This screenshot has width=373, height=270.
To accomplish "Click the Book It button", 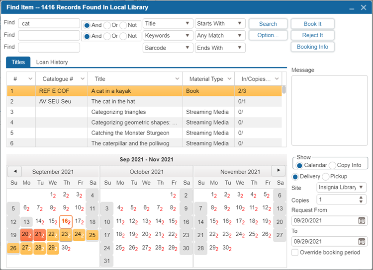I will click(312, 24).
